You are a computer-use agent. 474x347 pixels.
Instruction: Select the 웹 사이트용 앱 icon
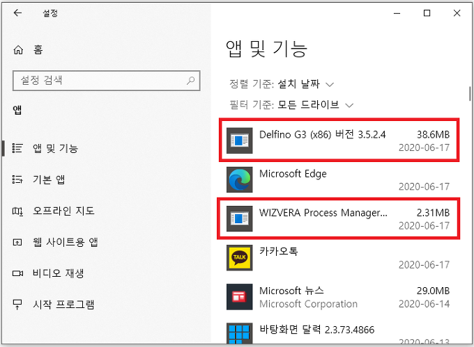(x=17, y=242)
